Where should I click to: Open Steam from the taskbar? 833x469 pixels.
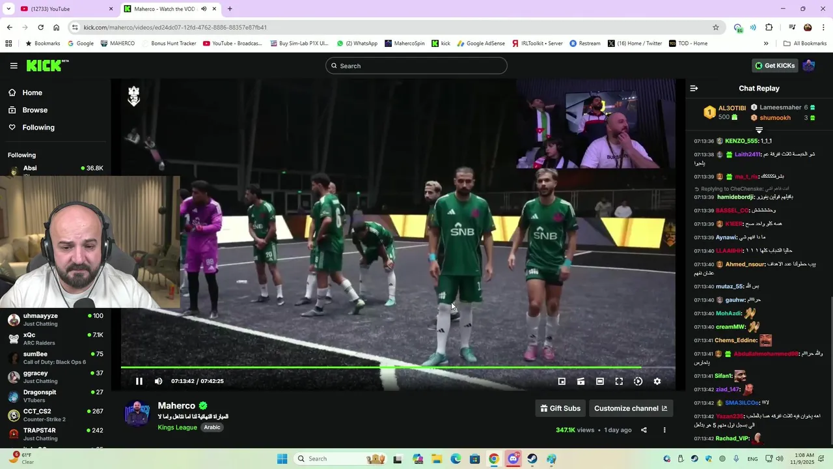tap(532, 459)
